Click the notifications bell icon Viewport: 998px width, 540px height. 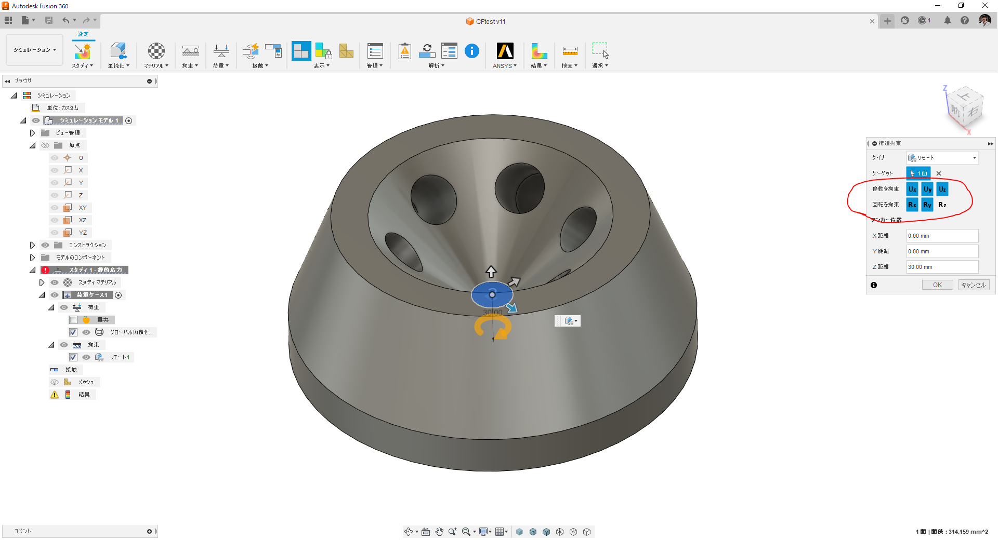(948, 21)
